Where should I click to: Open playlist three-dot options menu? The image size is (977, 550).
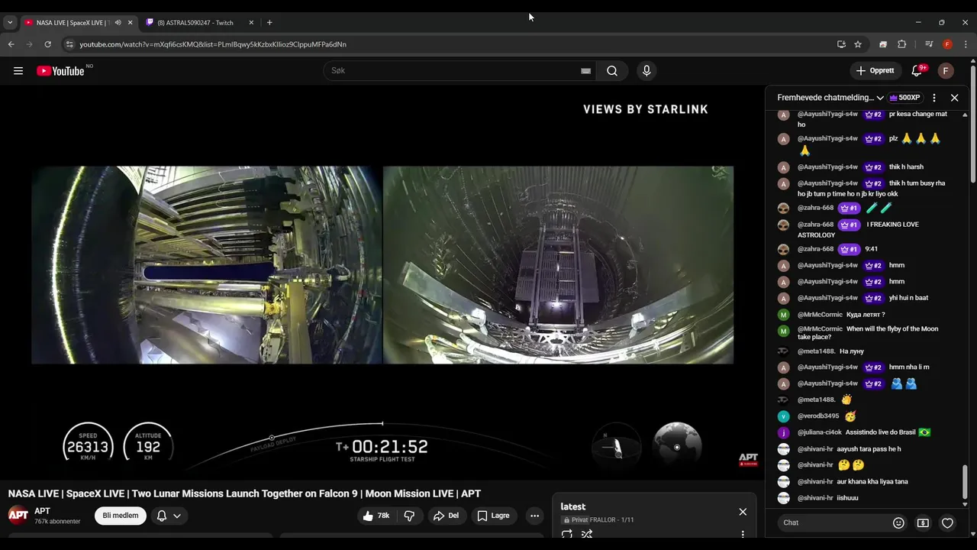(x=743, y=534)
